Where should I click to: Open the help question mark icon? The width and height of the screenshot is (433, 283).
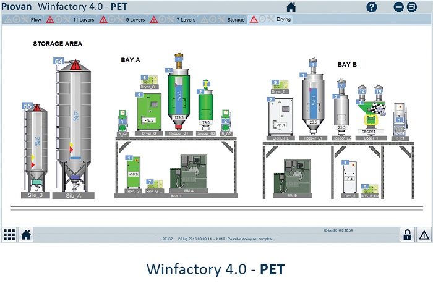[371, 7]
